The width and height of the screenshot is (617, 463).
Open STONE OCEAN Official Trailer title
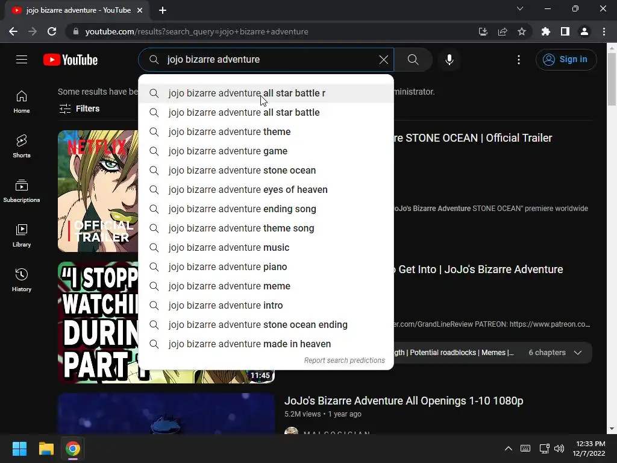coord(473,138)
